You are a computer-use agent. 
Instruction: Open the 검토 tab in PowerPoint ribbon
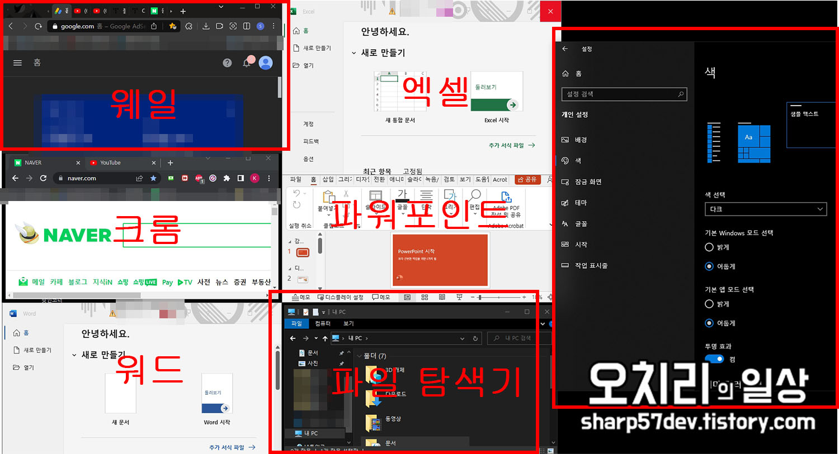point(449,179)
